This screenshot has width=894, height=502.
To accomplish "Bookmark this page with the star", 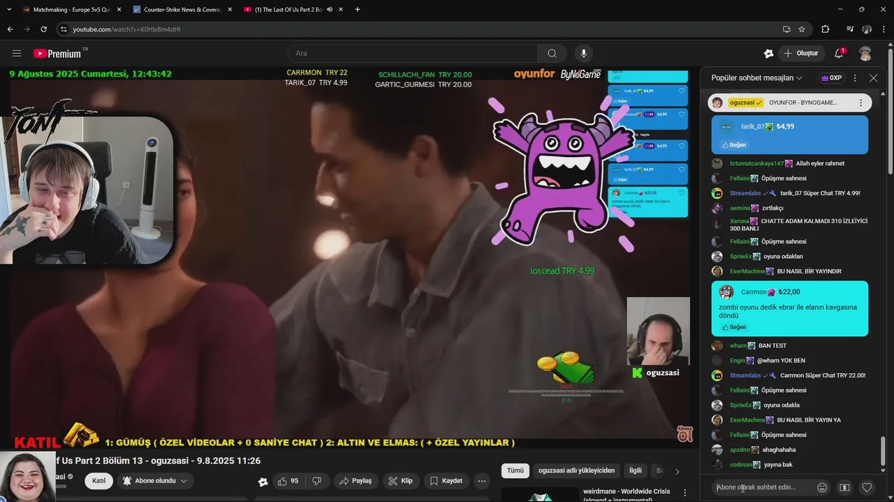I will (x=802, y=29).
